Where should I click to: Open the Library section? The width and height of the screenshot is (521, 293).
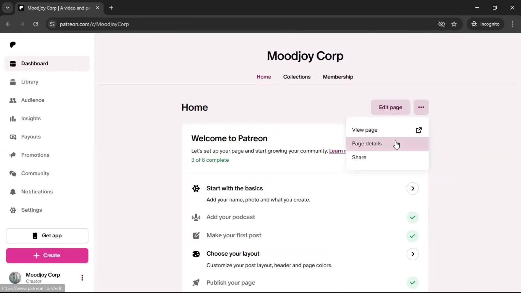(x=47, y=82)
